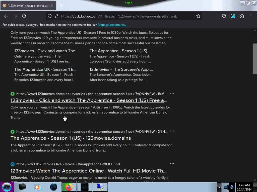
Task: Open the Pocket save icon
Action: pos(224,16)
